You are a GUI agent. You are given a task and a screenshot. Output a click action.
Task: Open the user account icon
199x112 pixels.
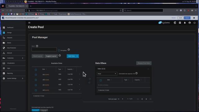190,23
